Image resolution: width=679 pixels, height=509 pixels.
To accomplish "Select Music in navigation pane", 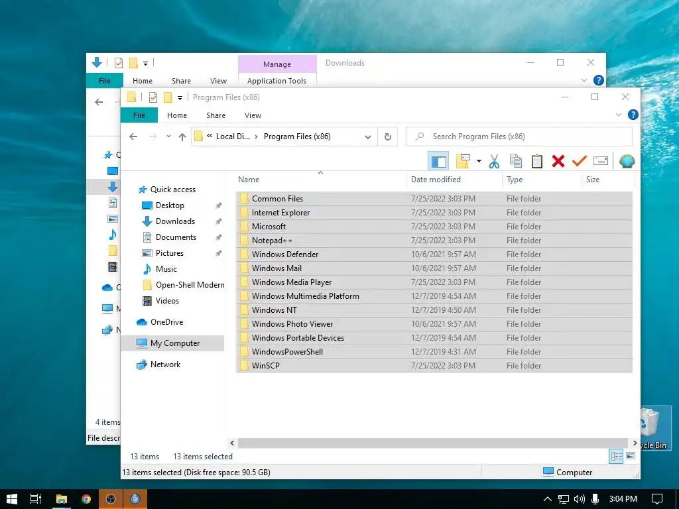I will click(166, 269).
